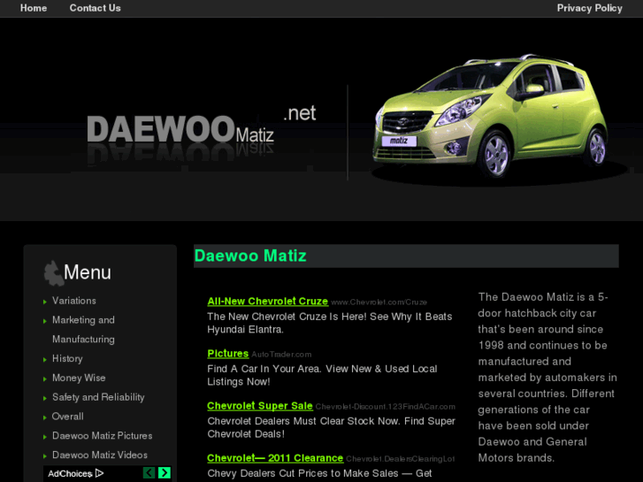Click the text 'Find A Car In Your Area'
Screen dimensions: 643x482
264,369
